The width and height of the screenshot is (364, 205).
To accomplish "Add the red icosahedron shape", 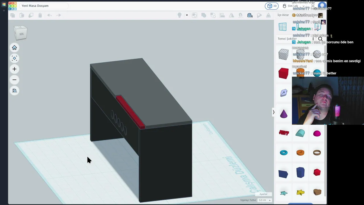I will pyautogui.click(x=317, y=172).
